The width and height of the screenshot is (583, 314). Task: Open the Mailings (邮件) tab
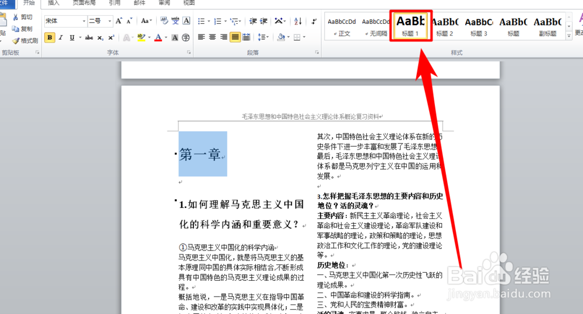[139, 2]
